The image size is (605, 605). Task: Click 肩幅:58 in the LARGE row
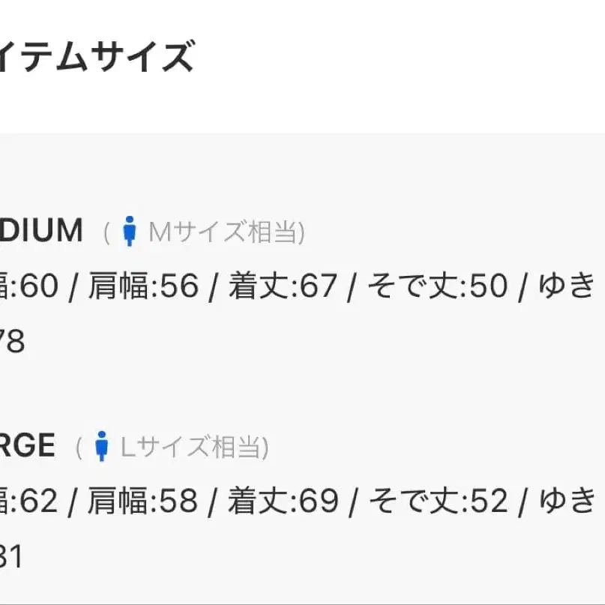(x=142, y=501)
